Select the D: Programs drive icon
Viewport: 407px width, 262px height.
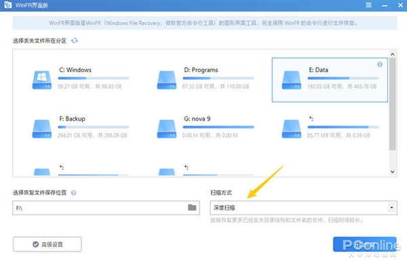click(x=167, y=80)
